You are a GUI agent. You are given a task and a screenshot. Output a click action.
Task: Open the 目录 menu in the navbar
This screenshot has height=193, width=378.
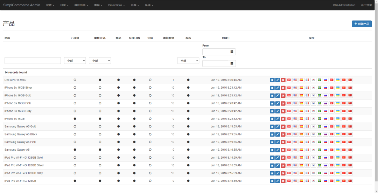point(64,5)
